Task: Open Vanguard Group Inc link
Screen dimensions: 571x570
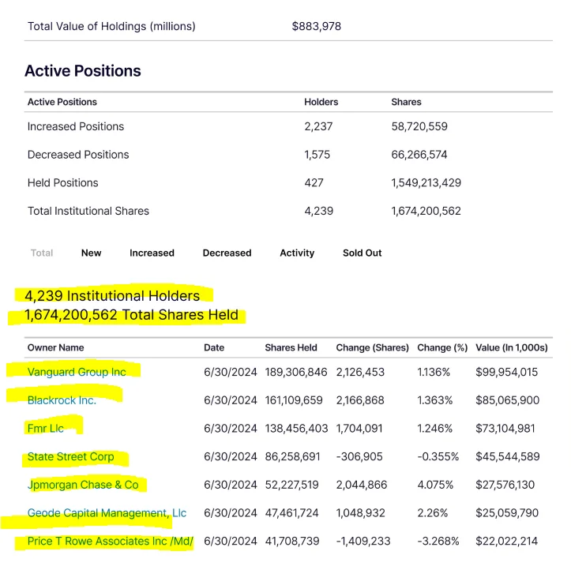Action: (x=77, y=372)
